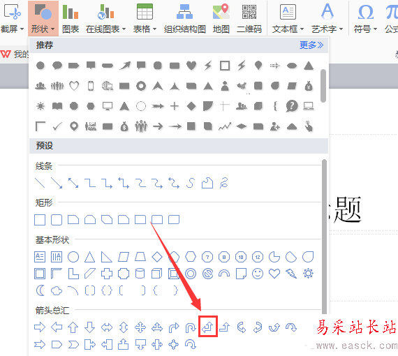Screen dimensions: 398x356
Task: Select the cube basic shape
Action: pyautogui.click(x=157, y=274)
